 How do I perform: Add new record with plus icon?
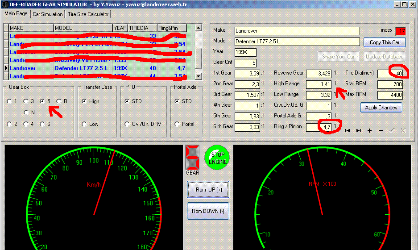[369, 130]
